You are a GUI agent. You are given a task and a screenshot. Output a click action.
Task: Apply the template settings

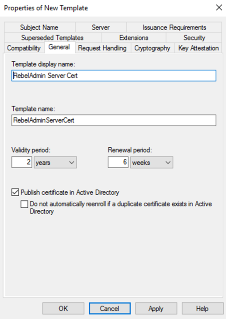coord(156,308)
